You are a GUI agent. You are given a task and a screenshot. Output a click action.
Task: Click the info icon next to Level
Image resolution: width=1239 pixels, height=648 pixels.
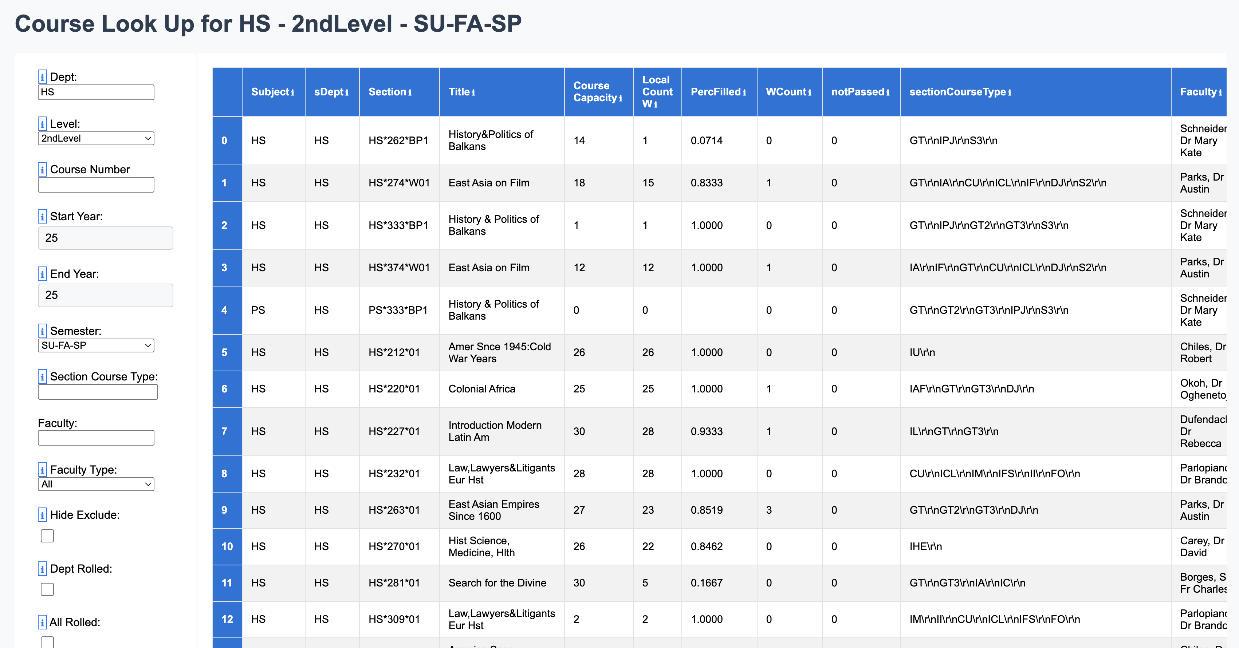coord(42,124)
